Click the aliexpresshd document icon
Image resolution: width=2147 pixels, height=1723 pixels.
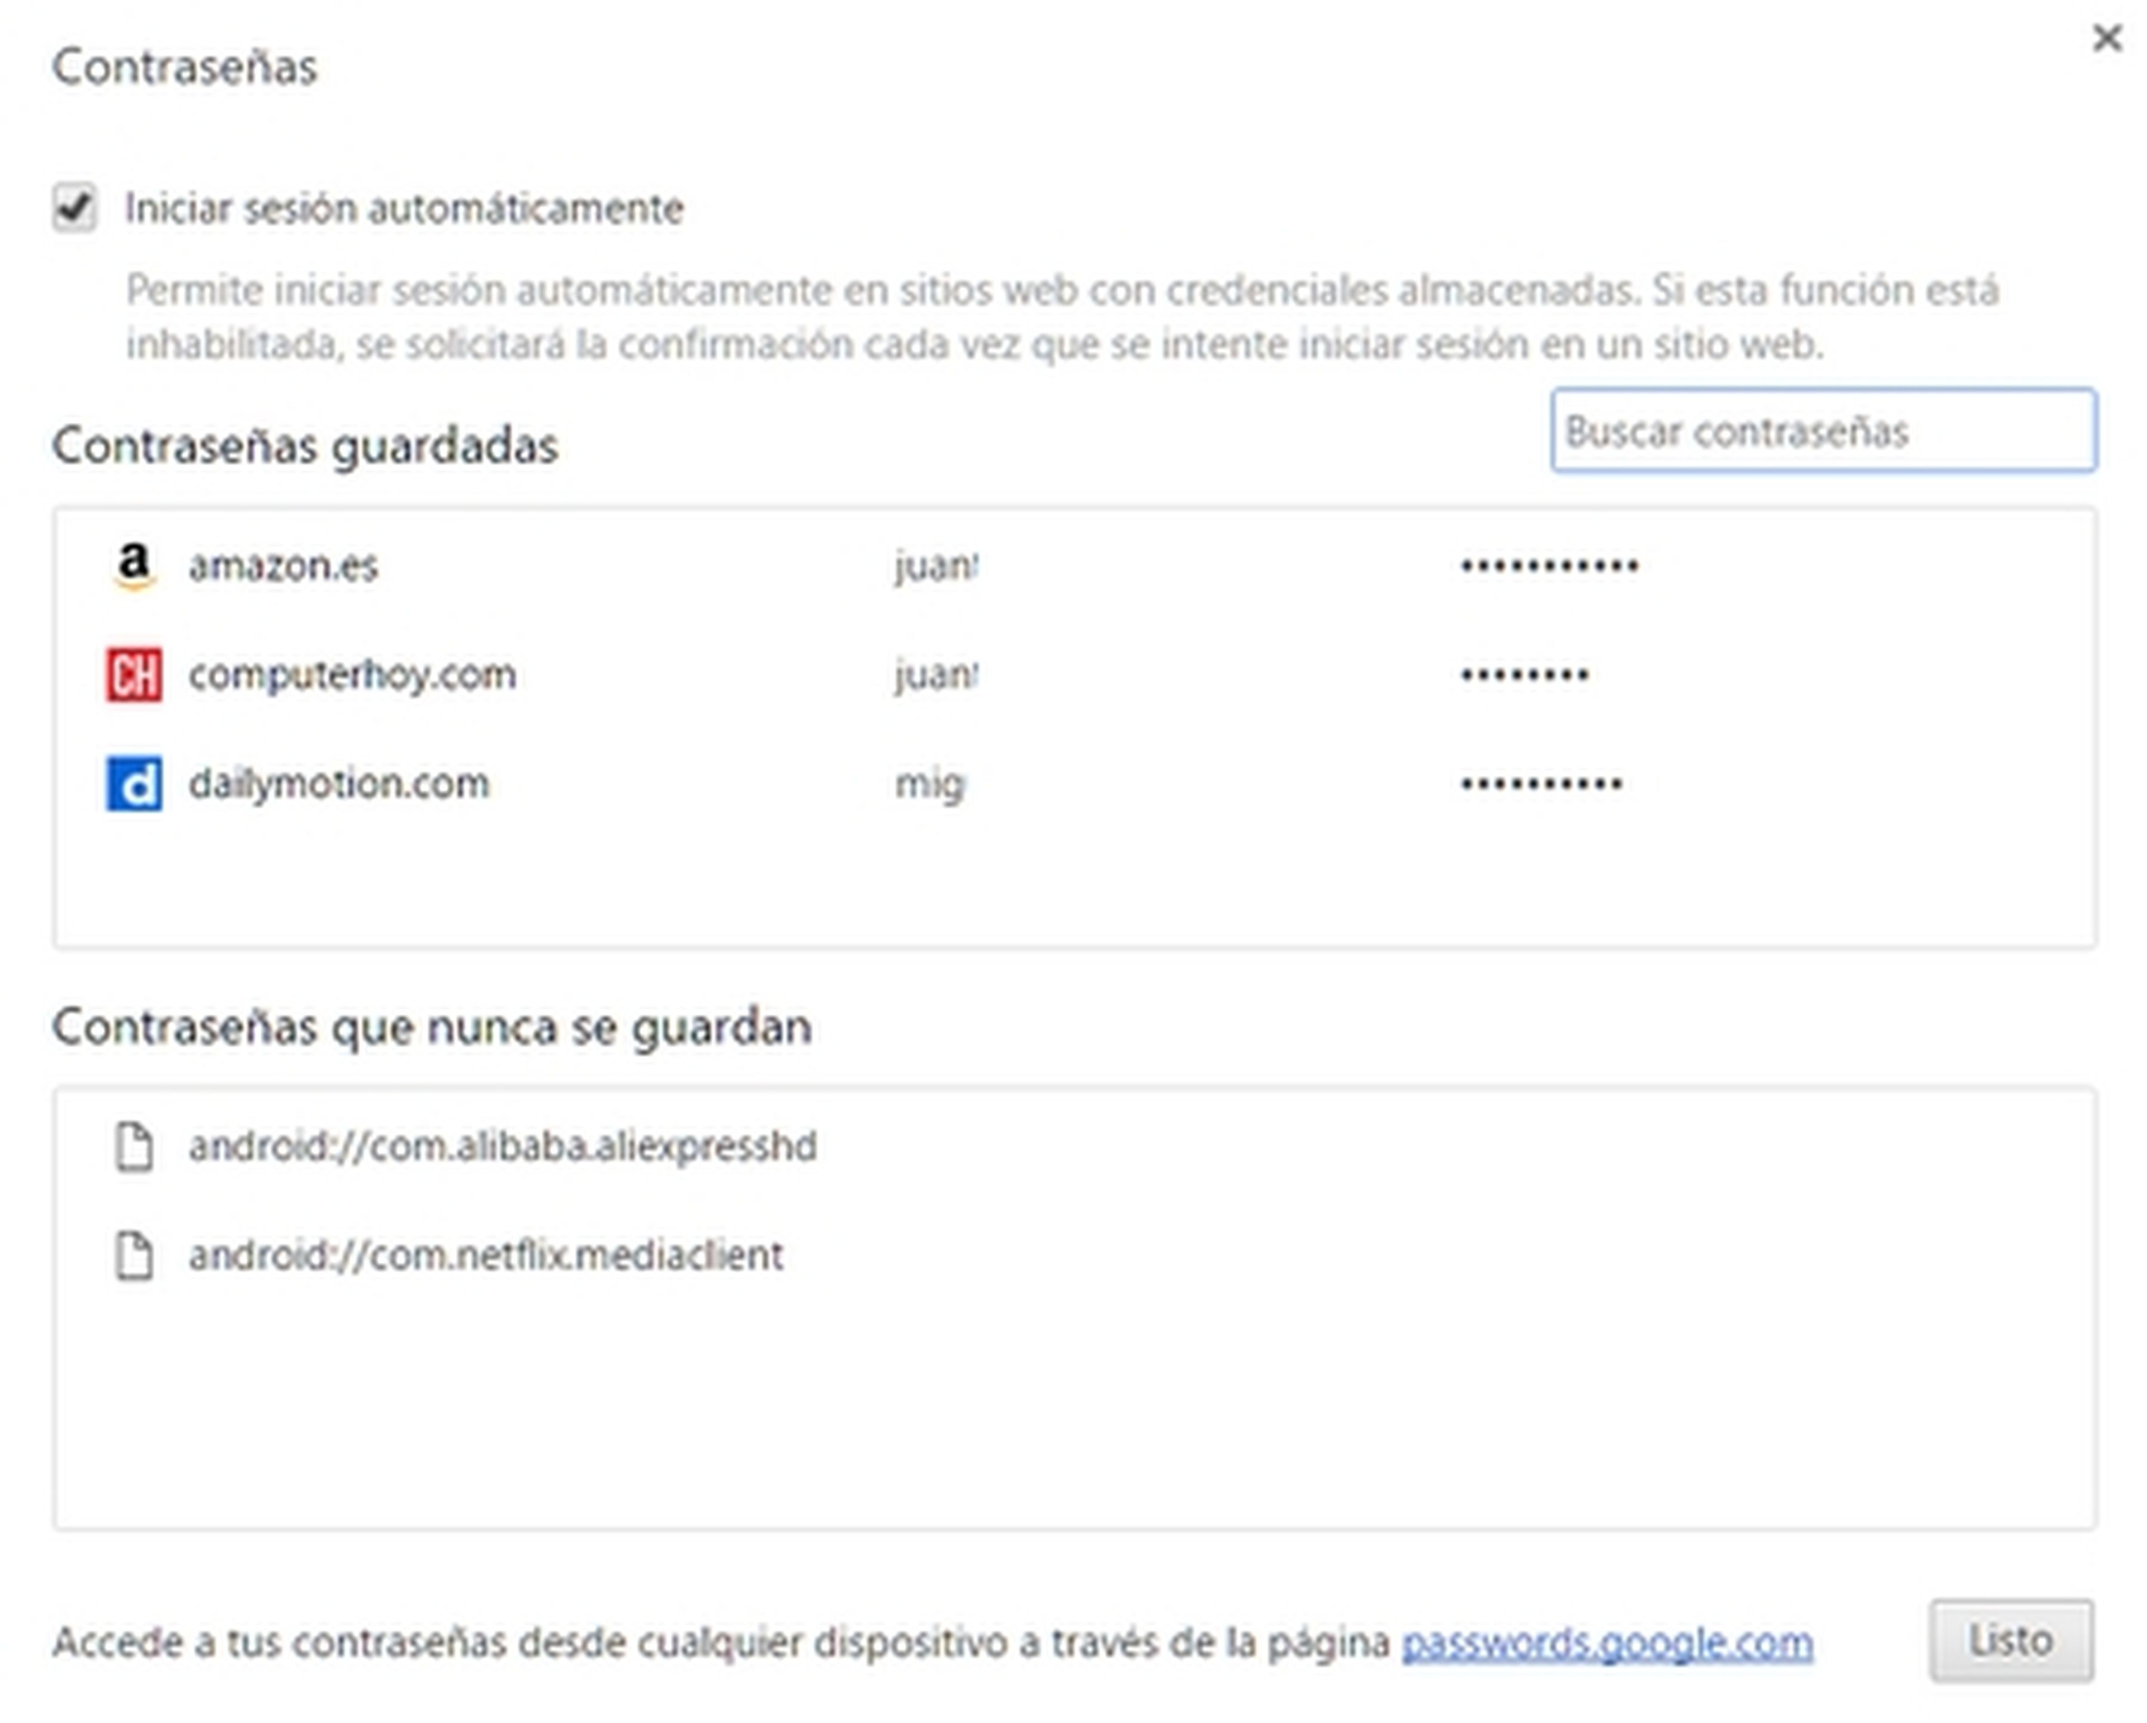point(134,1148)
